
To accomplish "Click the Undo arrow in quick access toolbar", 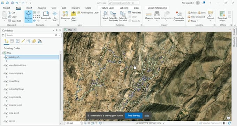I will point(17,3).
